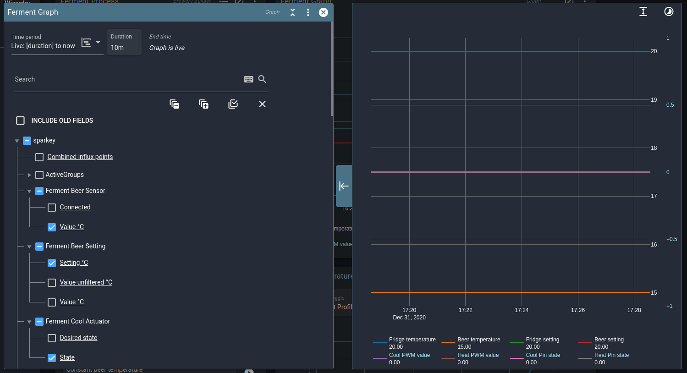This screenshot has width=687, height=373.
Task: Uncheck State under Ferment Cool Actuator
Action: [52, 358]
